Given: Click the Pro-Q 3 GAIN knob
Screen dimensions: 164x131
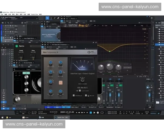Looking at the screenshot, I should click(110, 67).
